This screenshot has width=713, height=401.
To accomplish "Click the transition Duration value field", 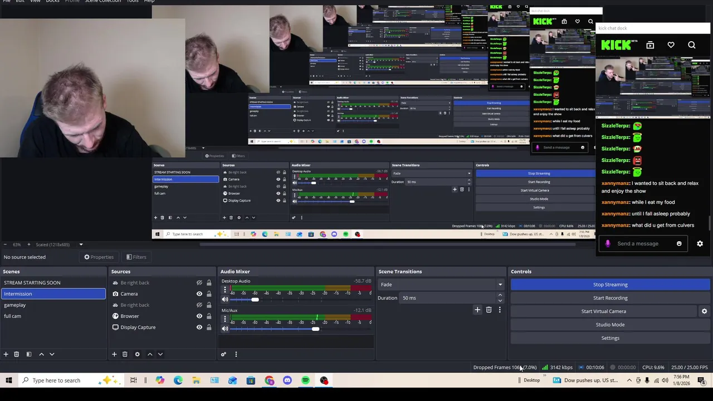I will 447,298.
